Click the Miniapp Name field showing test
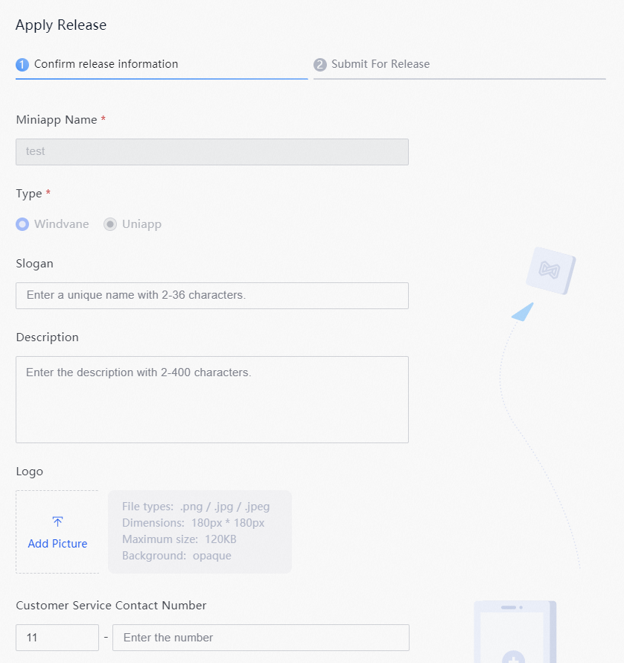 pyautogui.click(x=212, y=152)
